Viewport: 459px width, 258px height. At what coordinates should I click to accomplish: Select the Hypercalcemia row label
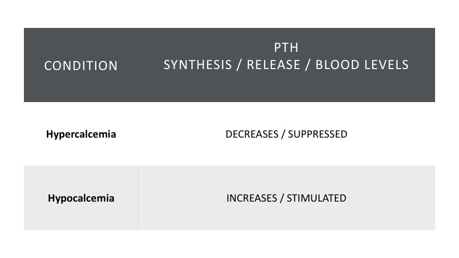pos(81,134)
